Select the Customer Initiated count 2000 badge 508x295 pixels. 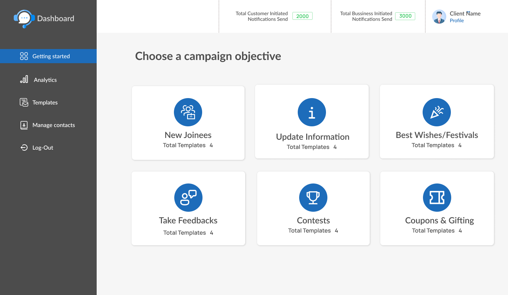(x=302, y=16)
